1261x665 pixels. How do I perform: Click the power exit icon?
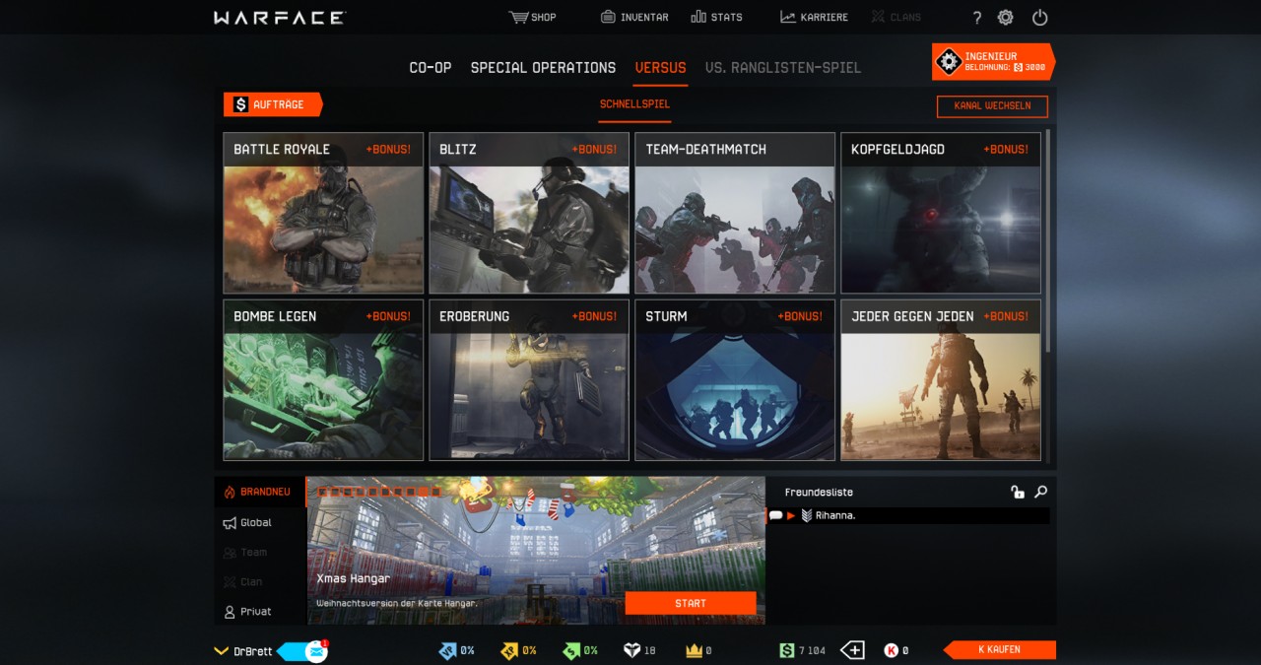pyautogui.click(x=1039, y=17)
